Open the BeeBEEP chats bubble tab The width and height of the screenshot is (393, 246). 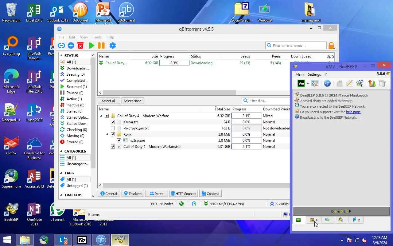click(x=327, y=220)
